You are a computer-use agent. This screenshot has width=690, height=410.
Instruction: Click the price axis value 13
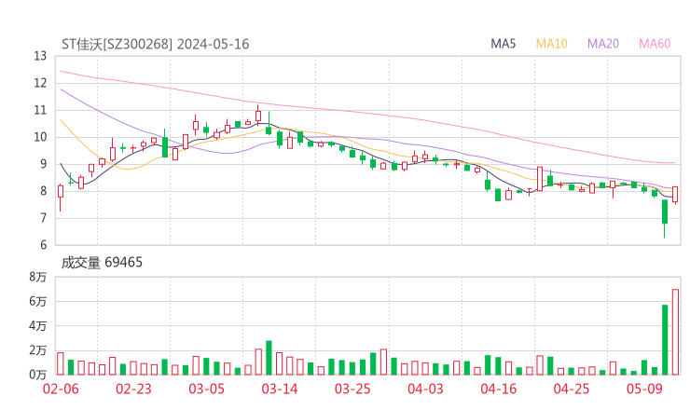click(40, 56)
